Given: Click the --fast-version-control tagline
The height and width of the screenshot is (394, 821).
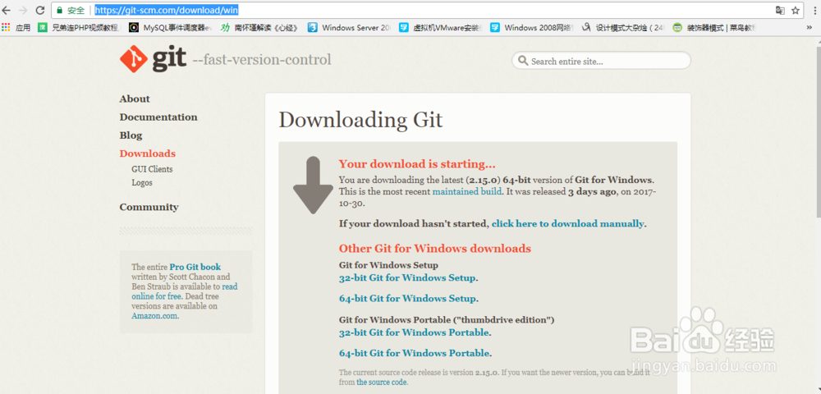Looking at the screenshot, I should point(262,60).
